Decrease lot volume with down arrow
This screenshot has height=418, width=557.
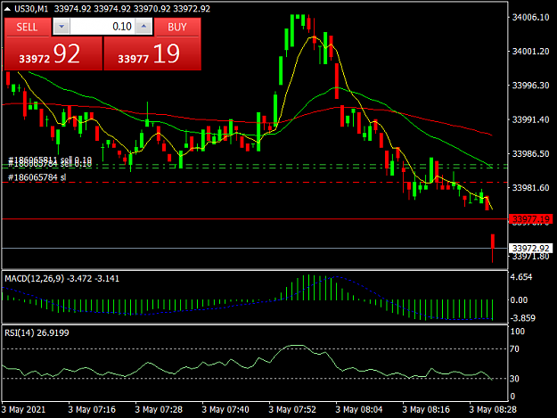(x=61, y=27)
